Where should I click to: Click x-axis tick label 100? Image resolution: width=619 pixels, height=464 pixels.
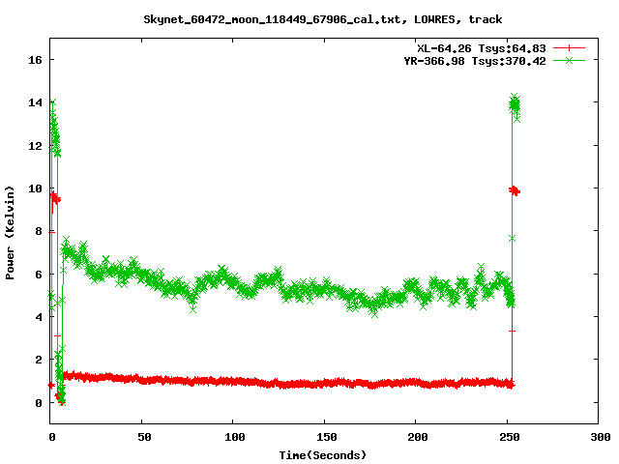point(235,437)
